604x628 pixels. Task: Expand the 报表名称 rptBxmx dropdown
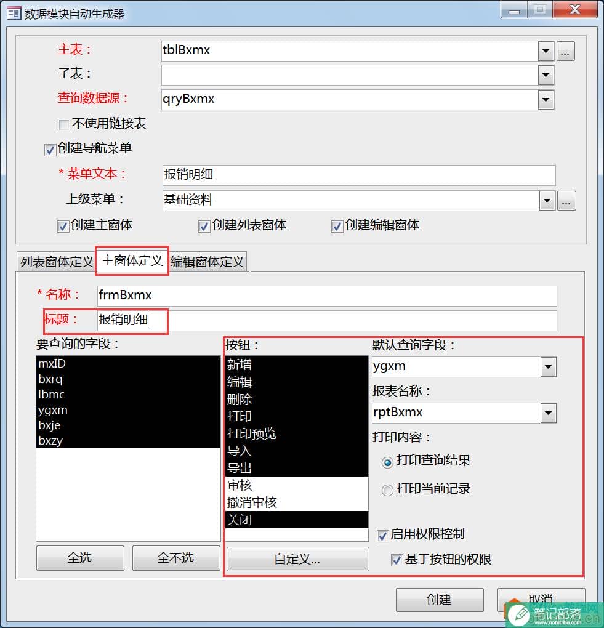click(549, 413)
